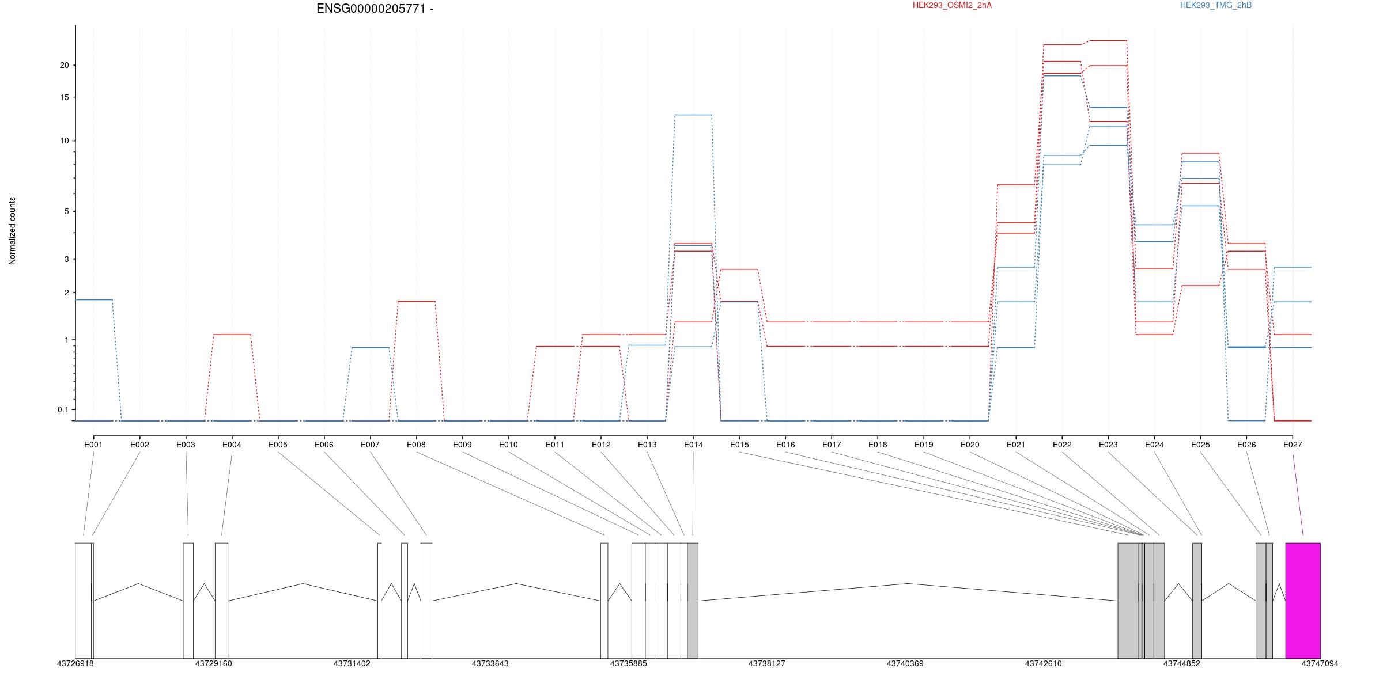Image resolution: width=1383 pixels, height=691 pixels.
Task: Click exon label E002
Action: pos(139,445)
